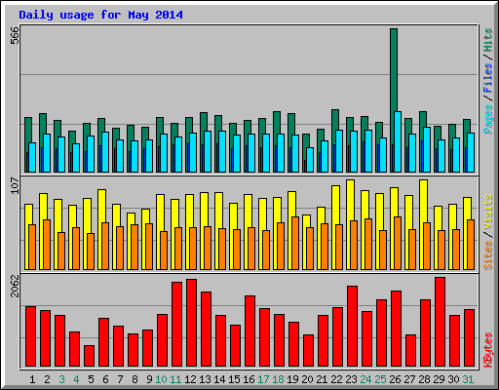
Task: Click day label 7 on the x-axis
Action: [x=120, y=379]
